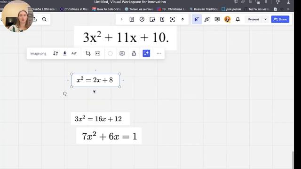Click the rotate handle below selection
301x169 pixels.
pos(65,94)
